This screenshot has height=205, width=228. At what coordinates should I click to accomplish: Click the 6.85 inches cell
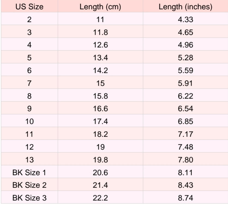185,121
